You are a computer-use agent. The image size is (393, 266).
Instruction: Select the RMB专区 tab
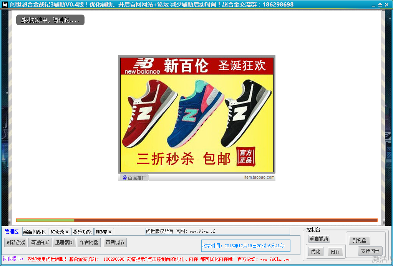point(104,232)
